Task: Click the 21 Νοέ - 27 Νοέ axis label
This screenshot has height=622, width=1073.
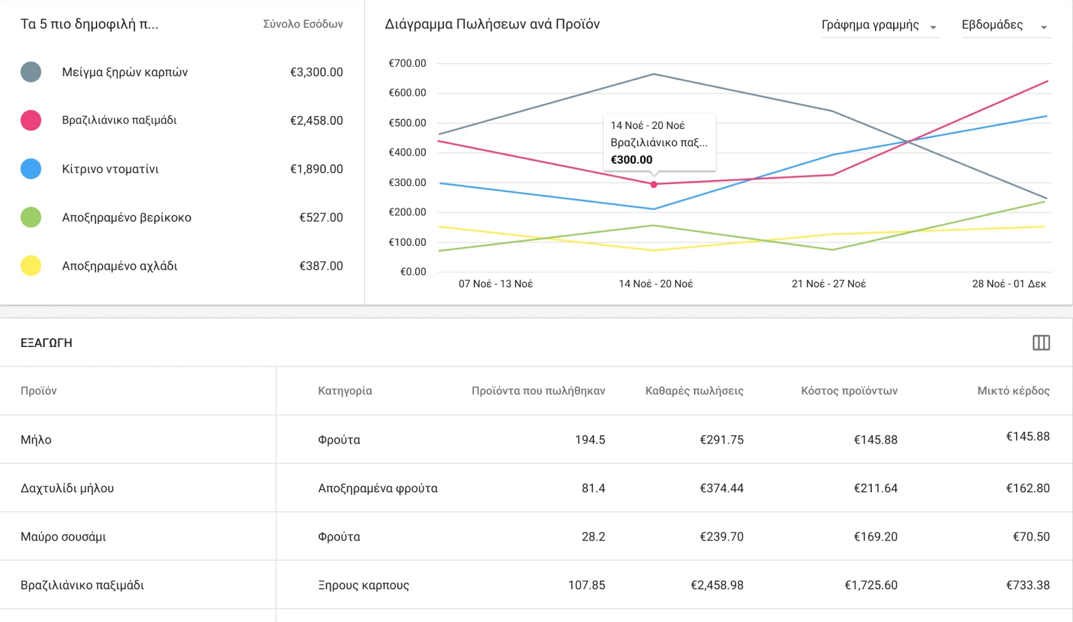Action: click(829, 284)
